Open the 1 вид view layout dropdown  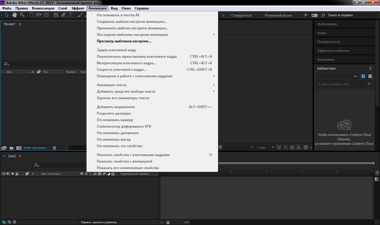tap(265, 147)
